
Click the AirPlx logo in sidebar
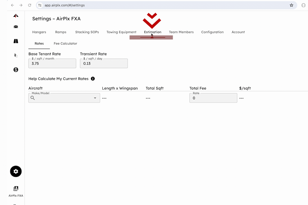coord(16,16)
